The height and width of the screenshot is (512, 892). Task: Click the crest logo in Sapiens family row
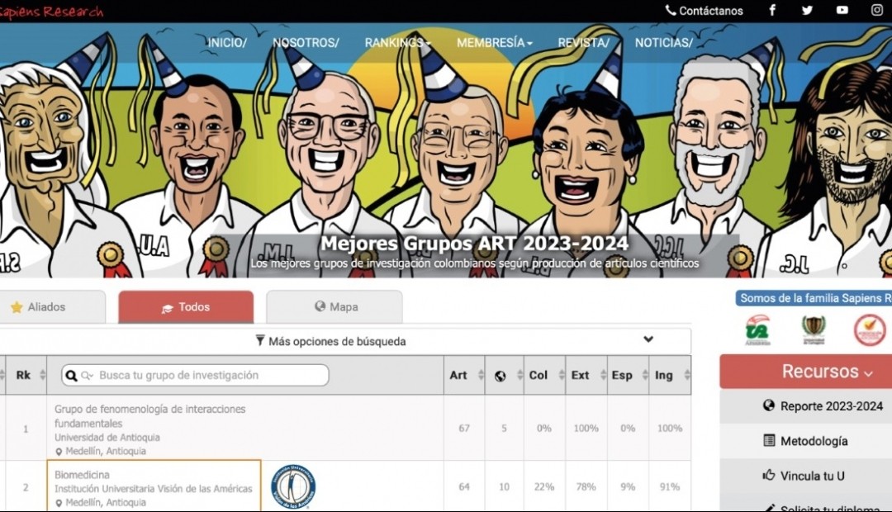tap(814, 330)
